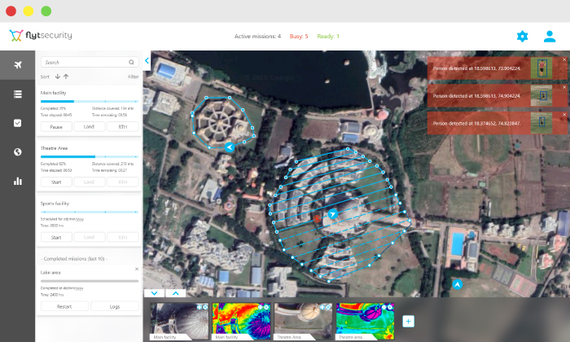Click RTH in the Sports facility card
570x342 pixels.
coord(122,237)
